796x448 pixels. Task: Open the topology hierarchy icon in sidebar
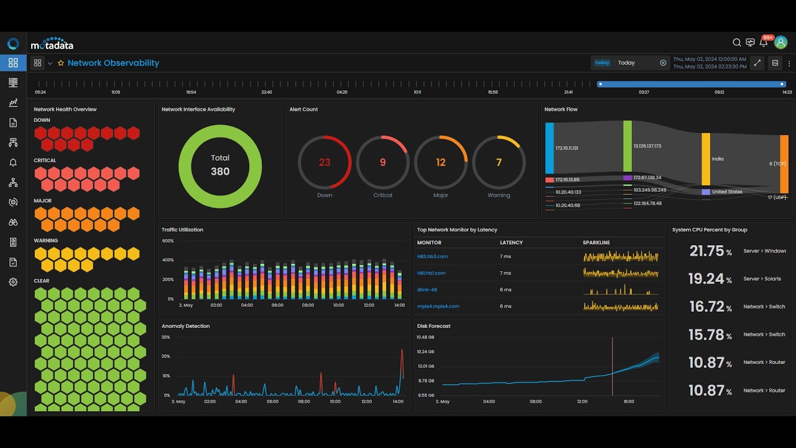tap(13, 182)
